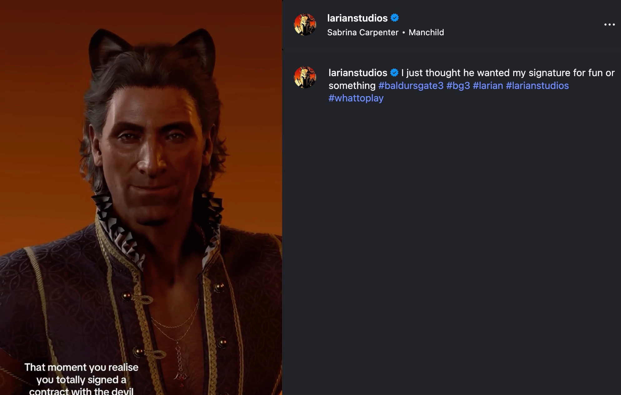
Task: Open the Manchild song link
Action: [x=426, y=32]
